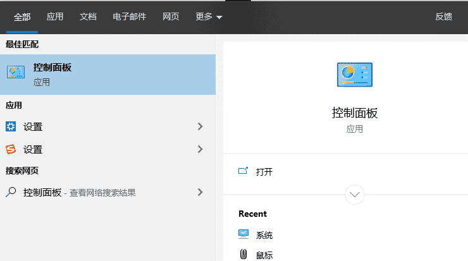
Task: Expand the arrow beside the blue gear 设置
Action: (200, 126)
